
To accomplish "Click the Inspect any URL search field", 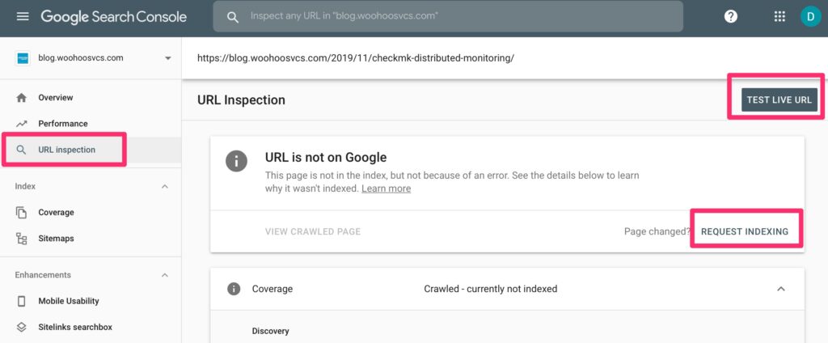I will [448, 16].
